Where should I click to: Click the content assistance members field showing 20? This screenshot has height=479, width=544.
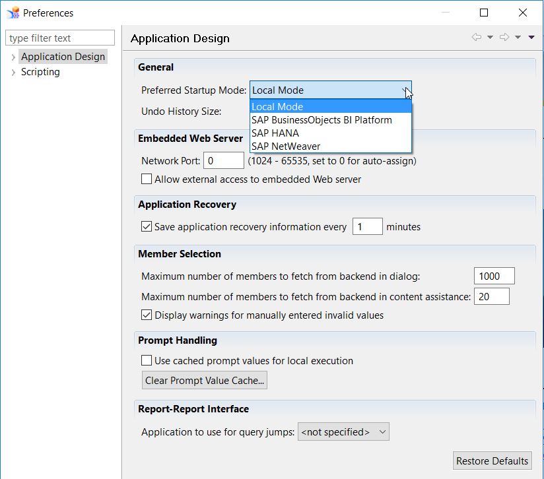coord(492,296)
